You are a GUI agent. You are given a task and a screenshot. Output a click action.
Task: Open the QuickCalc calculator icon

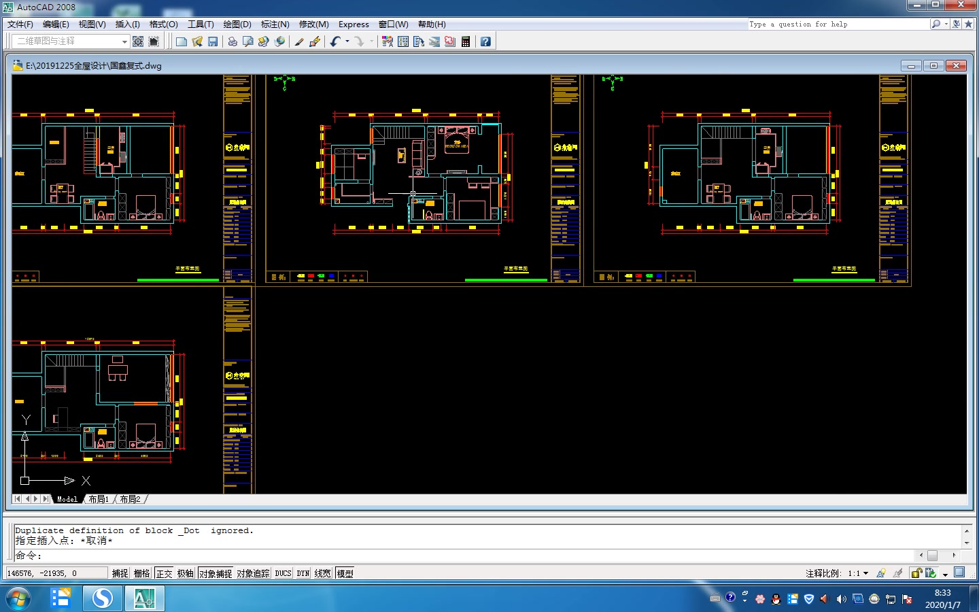pyautogui.click(x=466, y=41)
